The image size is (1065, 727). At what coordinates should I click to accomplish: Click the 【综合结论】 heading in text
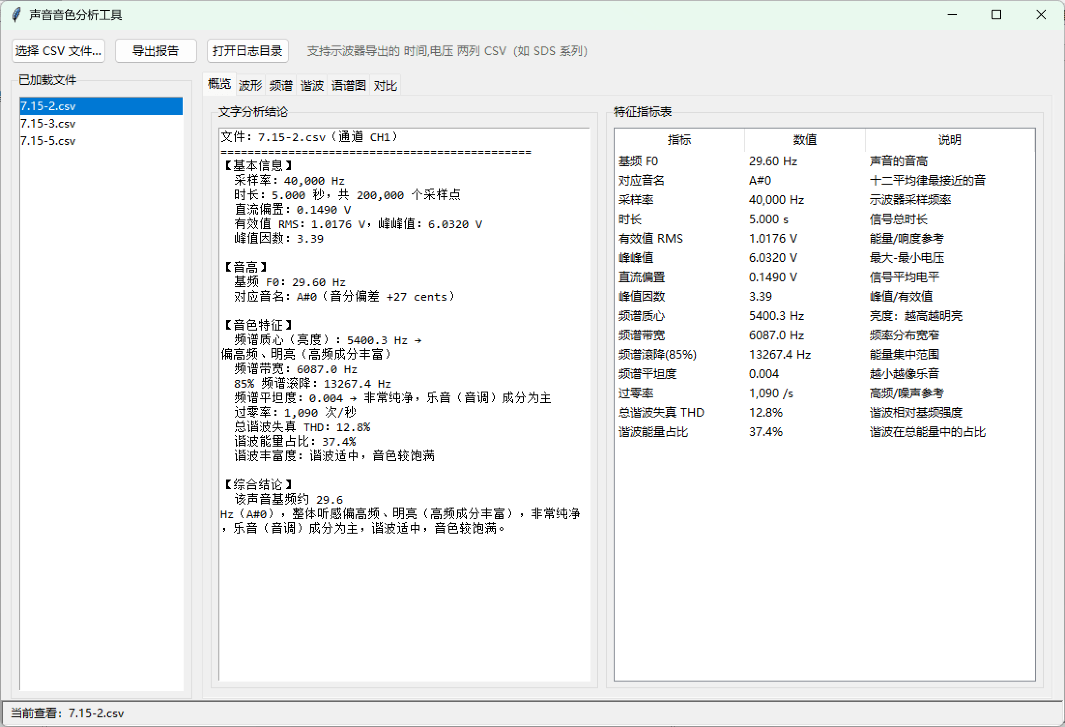point(258,484)
